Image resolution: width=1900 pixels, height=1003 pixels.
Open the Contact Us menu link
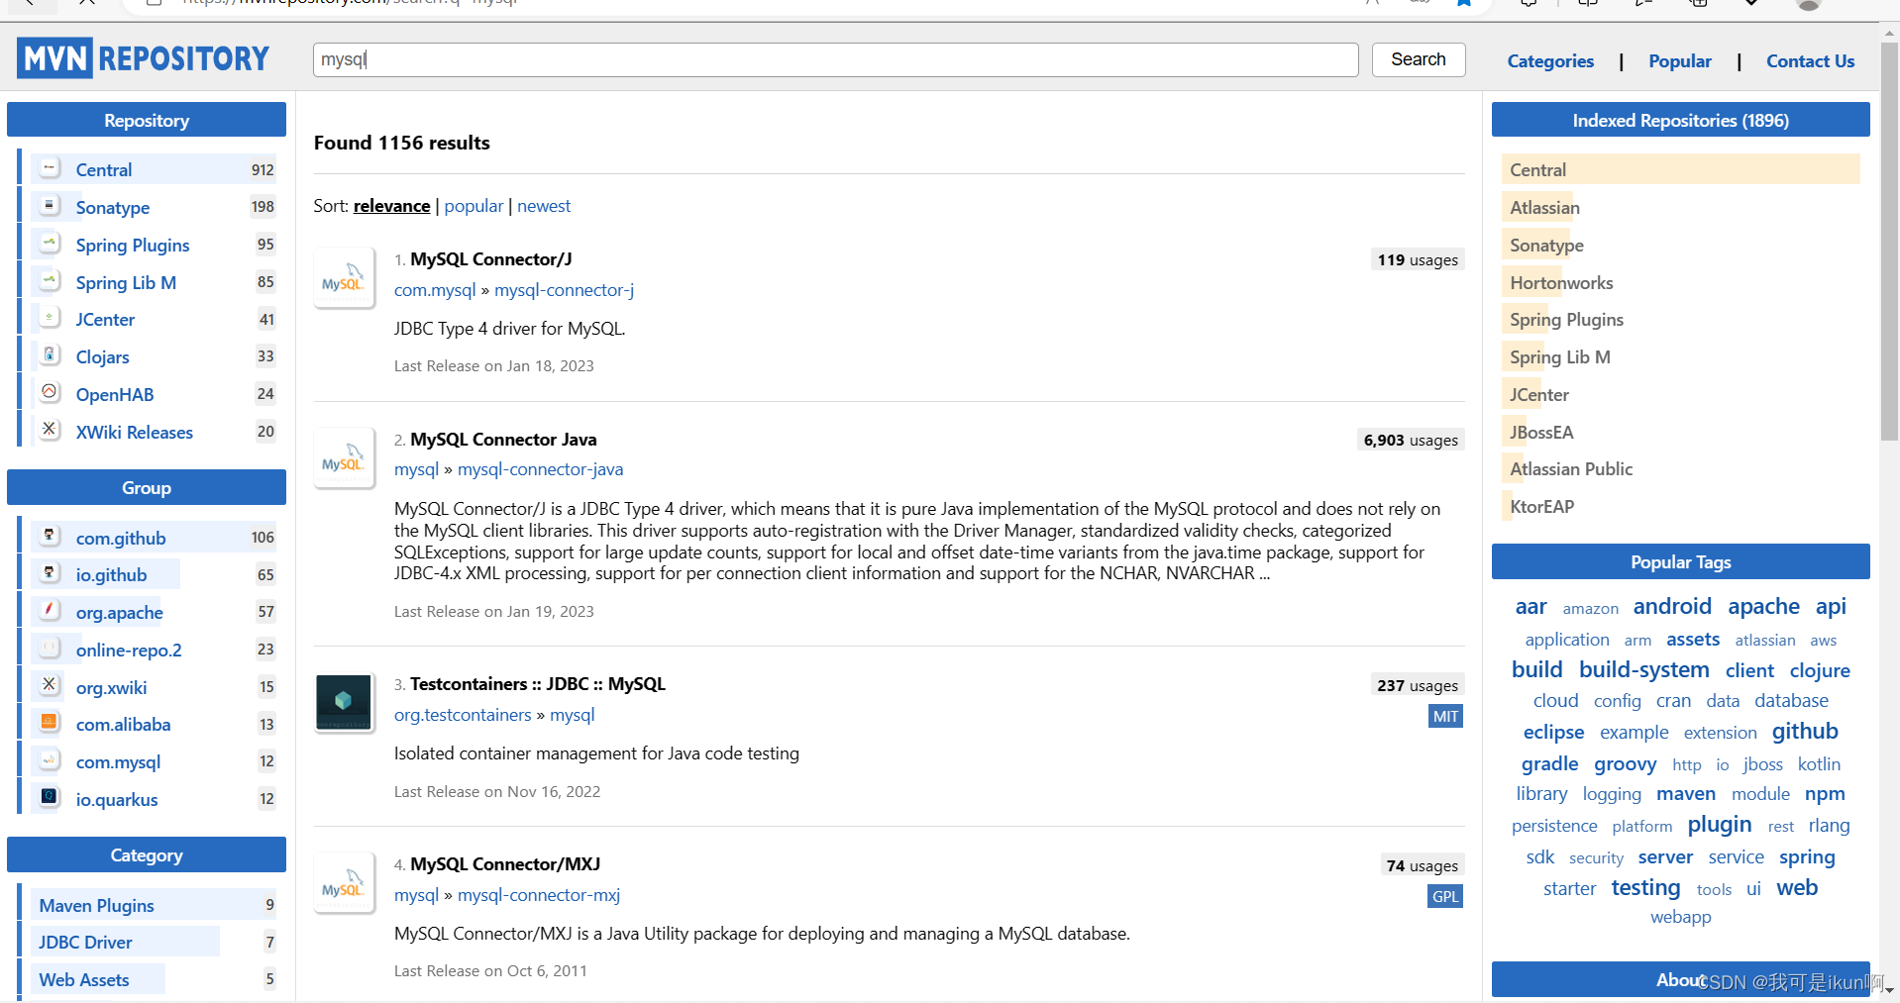tap(1810, 61)
